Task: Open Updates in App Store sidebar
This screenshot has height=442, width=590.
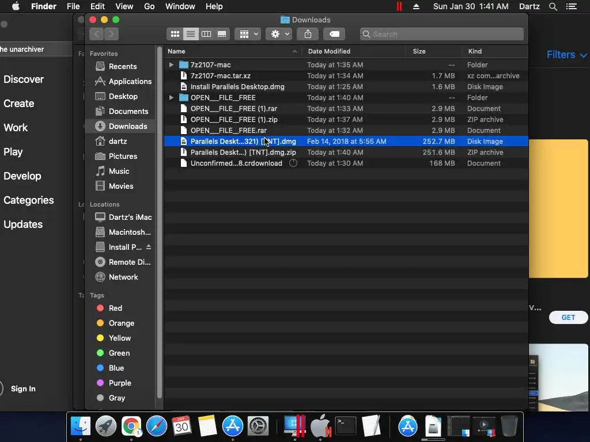Action: coord(23,224)
